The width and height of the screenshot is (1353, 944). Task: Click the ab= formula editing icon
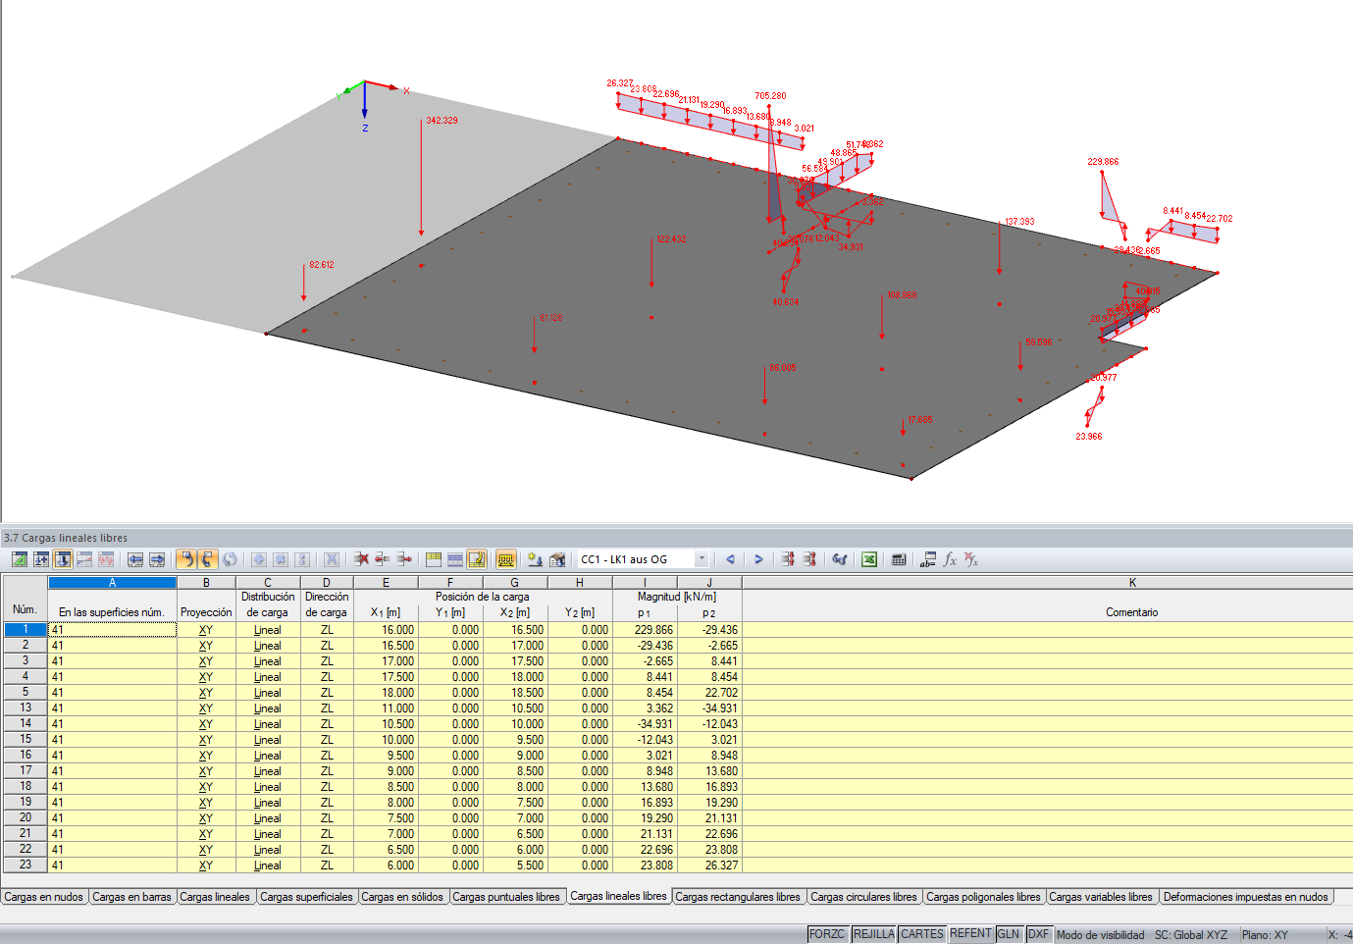[927, 559]
